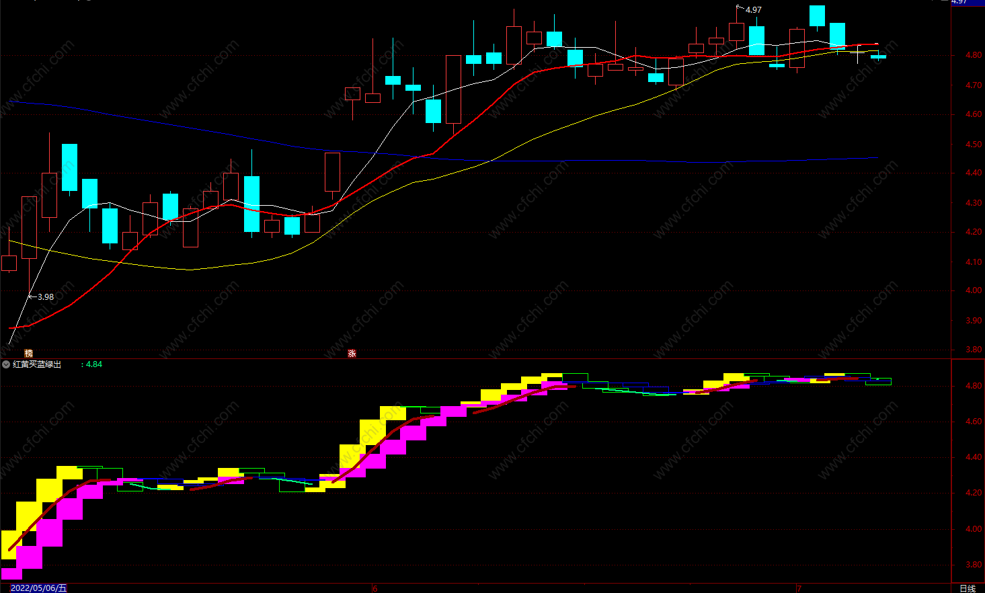The image size is (985, 593).
Task: Click the 4.50 price axis label
Action: [973, 145]
